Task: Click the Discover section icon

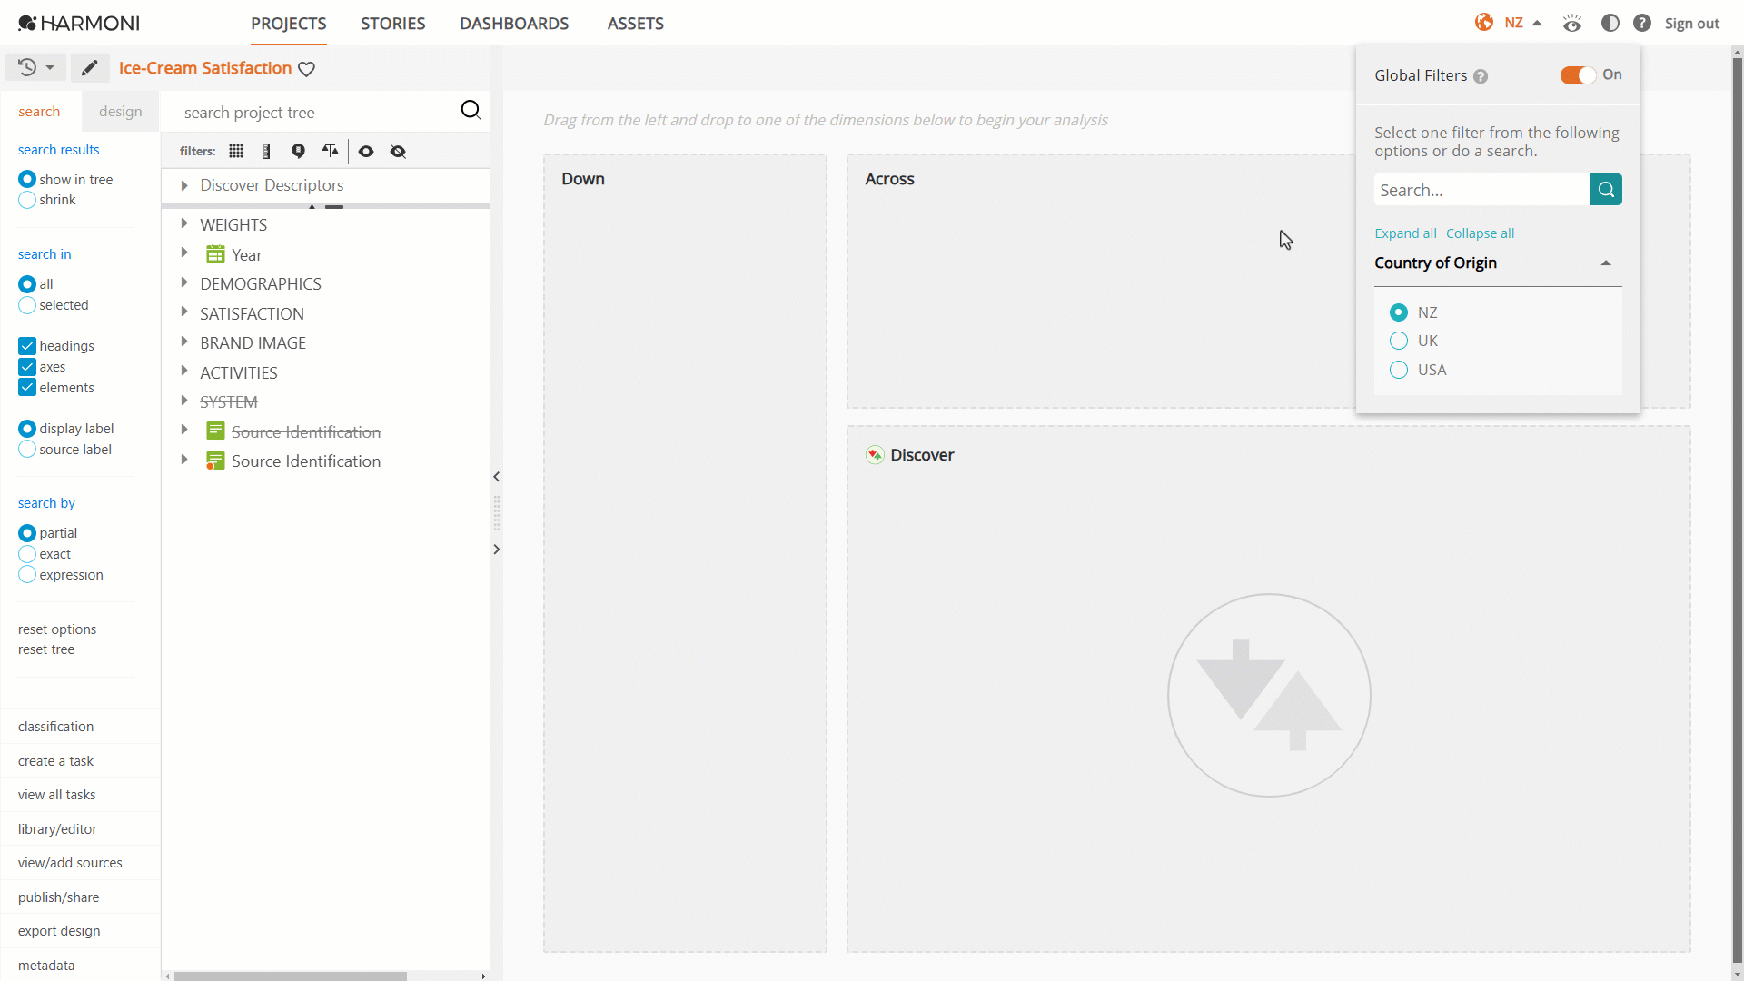Action: [875, 455]
